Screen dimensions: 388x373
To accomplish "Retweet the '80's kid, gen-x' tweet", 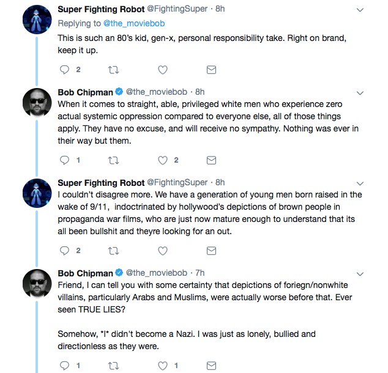I will [114, 70].
